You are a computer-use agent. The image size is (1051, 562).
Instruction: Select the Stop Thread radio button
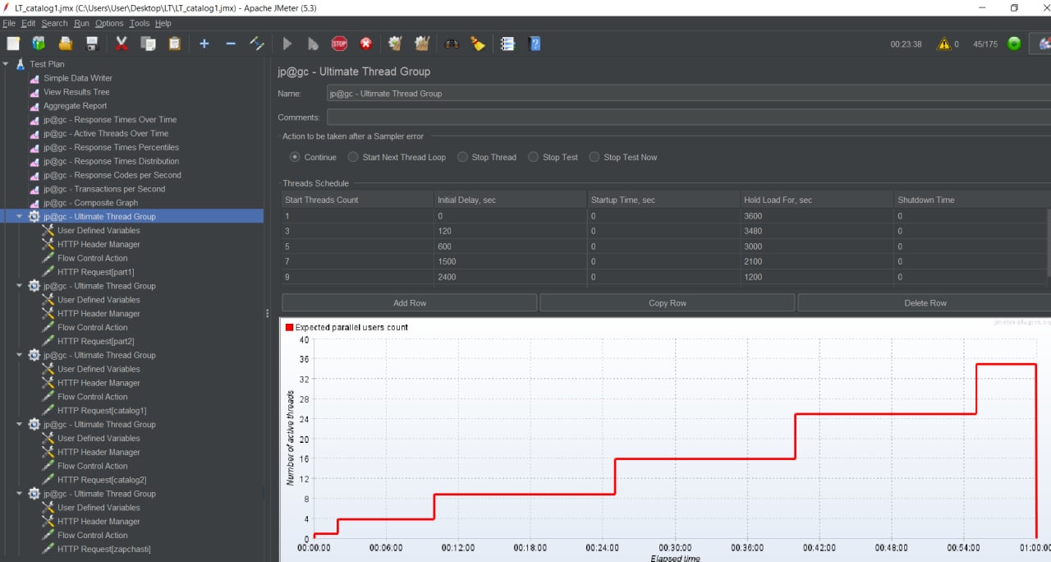tap(462, 157)
